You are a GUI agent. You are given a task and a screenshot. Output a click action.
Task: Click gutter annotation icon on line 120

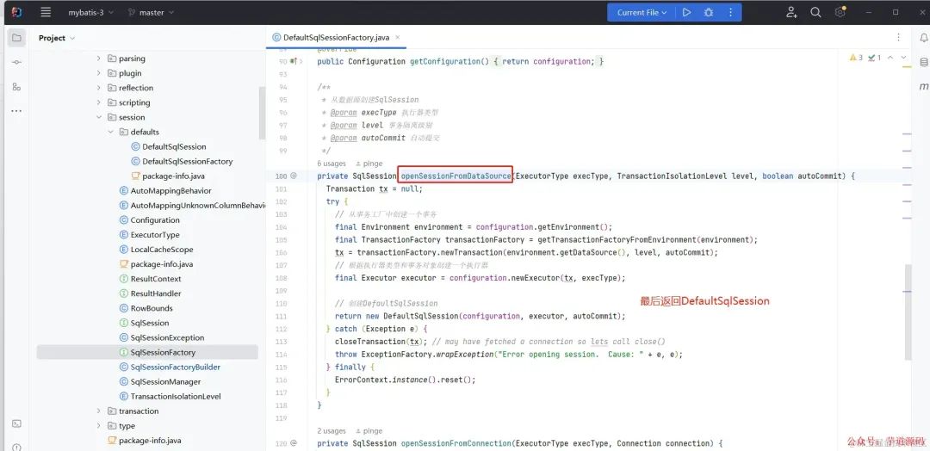pyautogui.click(x=294, y=443)
